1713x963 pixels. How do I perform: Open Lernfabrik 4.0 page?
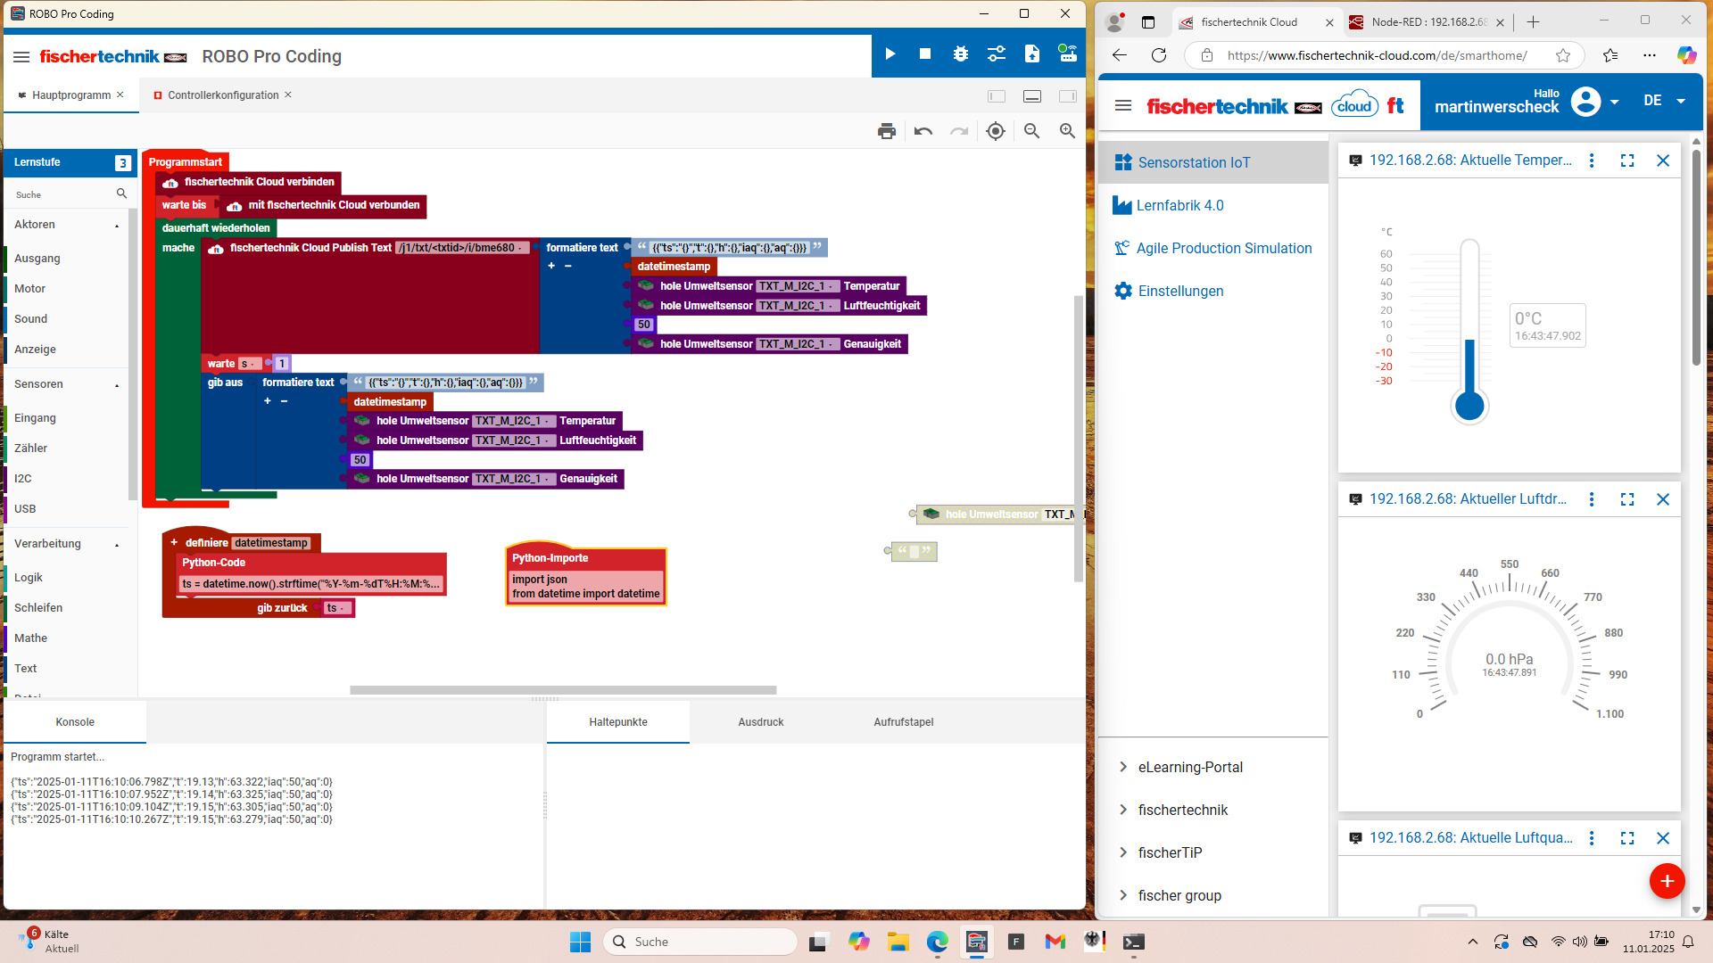(x=1212, y=205)
